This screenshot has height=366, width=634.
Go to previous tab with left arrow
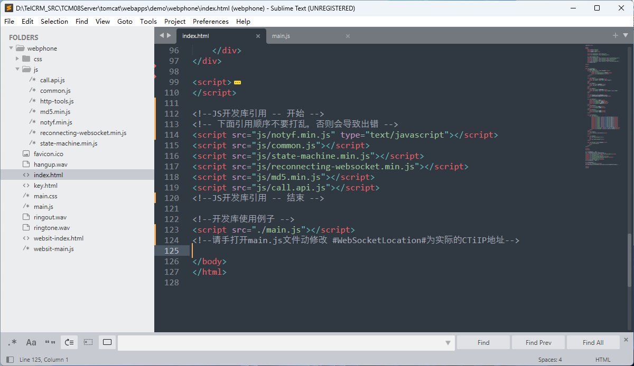pyautogui.click(x=162, y=35)
